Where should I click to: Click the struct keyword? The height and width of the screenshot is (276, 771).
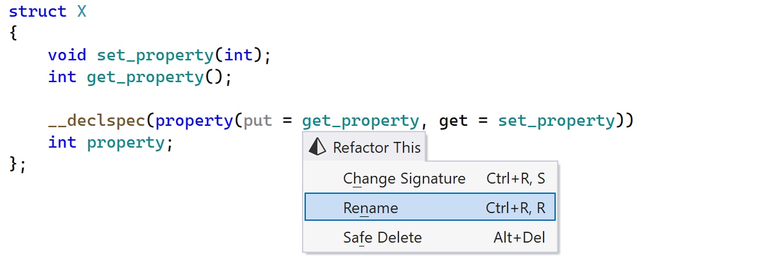point(37,12)
